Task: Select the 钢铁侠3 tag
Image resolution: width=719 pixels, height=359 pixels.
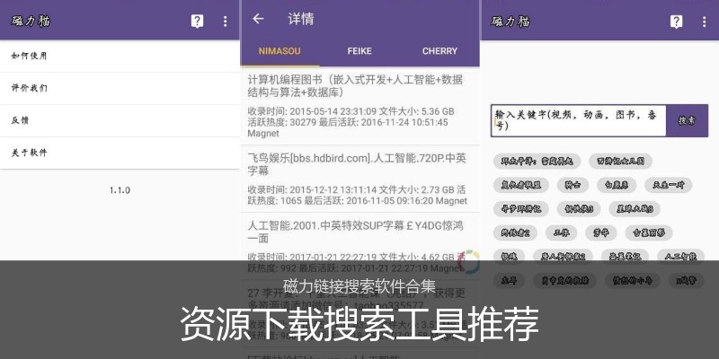Action: [579, 209]
